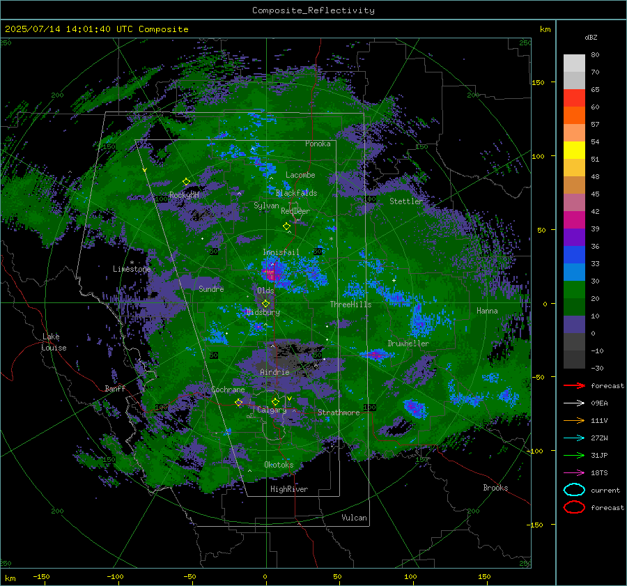Click the Okotoks label
Image resolution: width=627 pixels, height=586 pixels.
coord(279,465)
